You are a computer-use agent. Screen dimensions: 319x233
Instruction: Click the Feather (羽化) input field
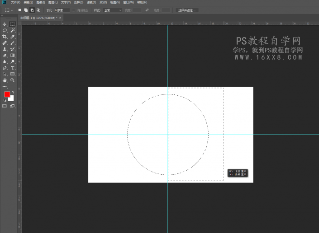[62, 10]
